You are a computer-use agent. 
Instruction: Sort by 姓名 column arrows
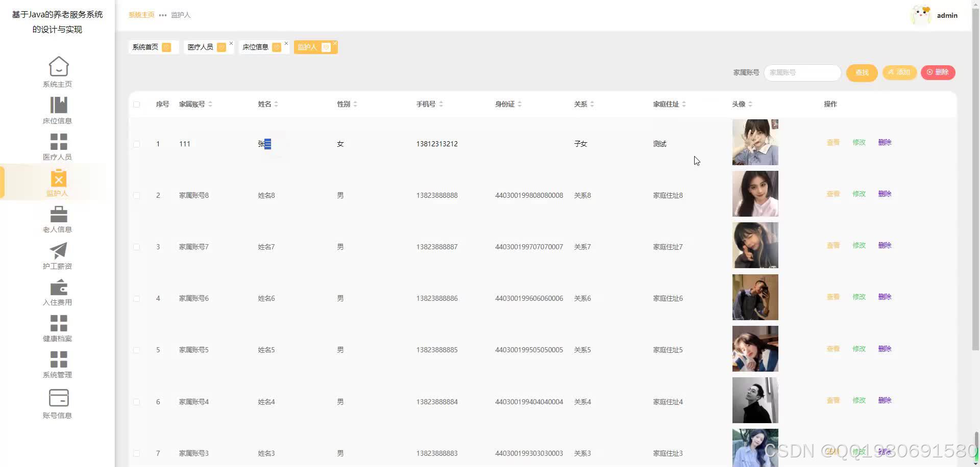tap(276, 104)
